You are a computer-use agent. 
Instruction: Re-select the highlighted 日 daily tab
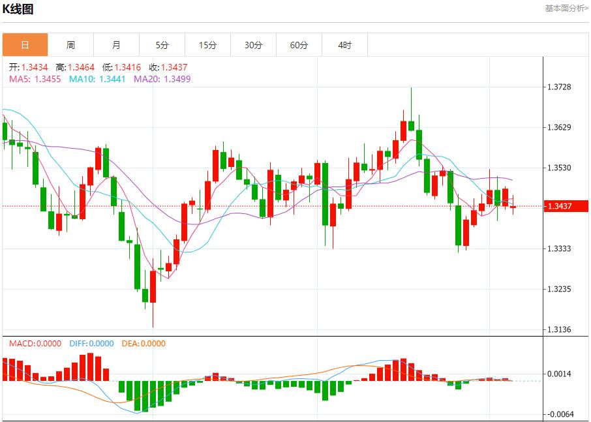pos(25,44)
